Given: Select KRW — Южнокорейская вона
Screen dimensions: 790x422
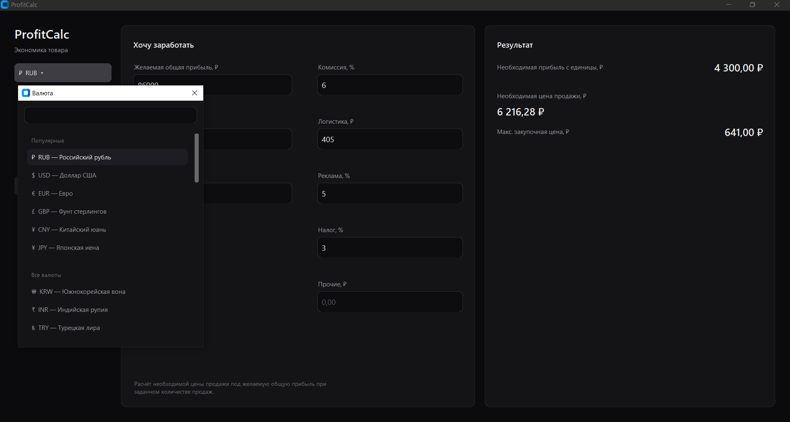Looking at the screenshot, I should pyautogui.click(x=107, y=292).
